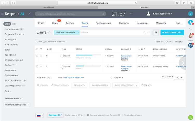Viewport: 195px width, 121px height.
Task: Click the Safari share icon
Action: (184, 3)
